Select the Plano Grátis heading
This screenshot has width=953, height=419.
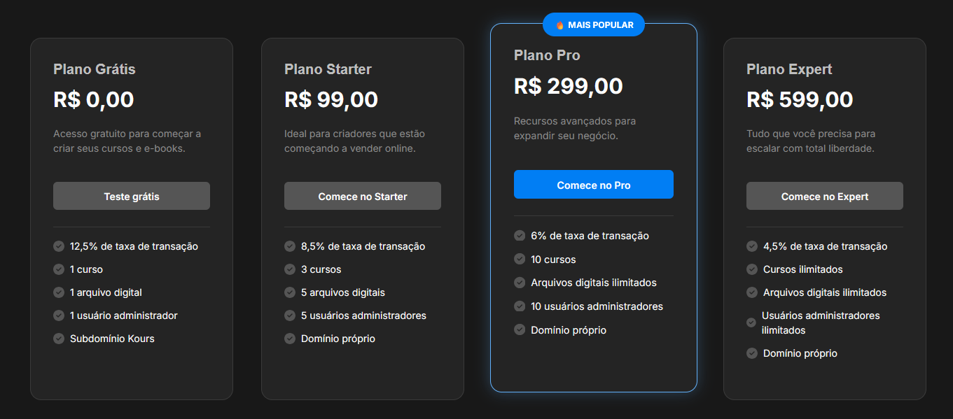[95, 69]
